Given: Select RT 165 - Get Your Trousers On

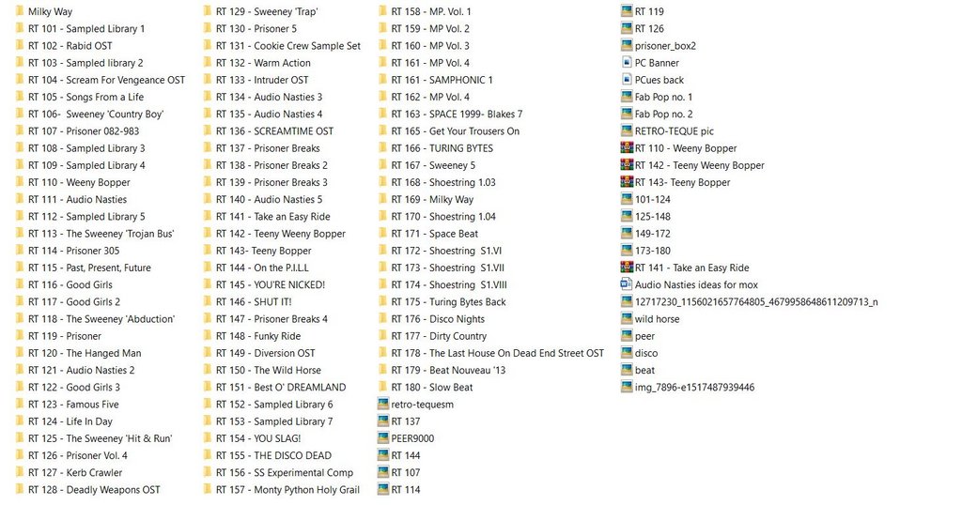Looking at the screenshot, I should pos(456,131).
